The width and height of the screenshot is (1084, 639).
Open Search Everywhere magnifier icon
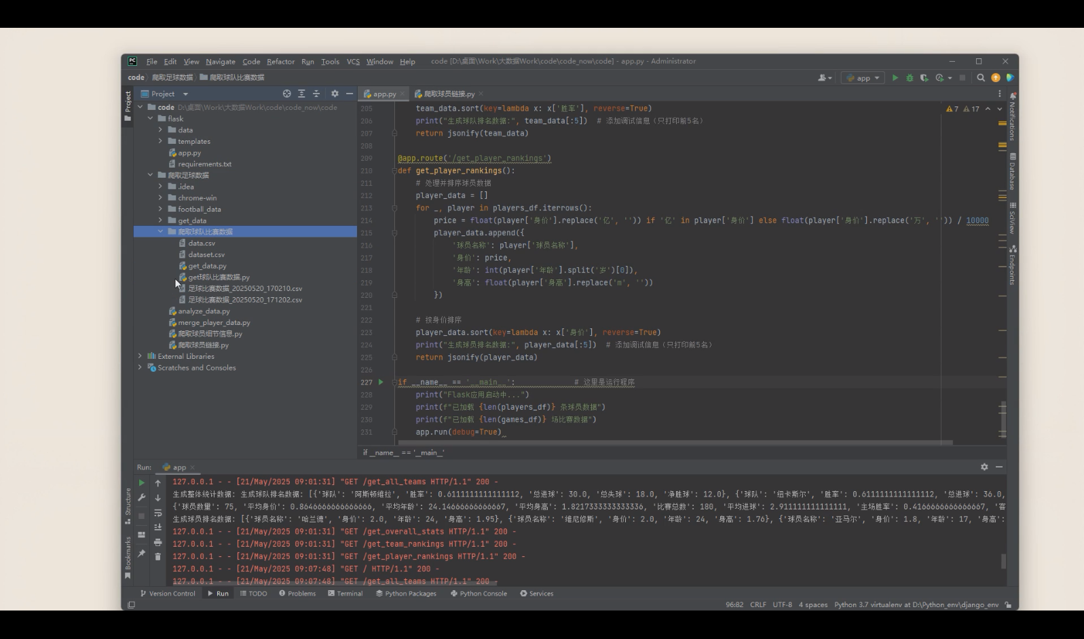pos(981,78)
